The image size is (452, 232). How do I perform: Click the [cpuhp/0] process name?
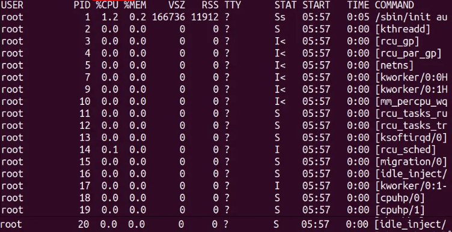pyautogui.click(x=400, y=198)
